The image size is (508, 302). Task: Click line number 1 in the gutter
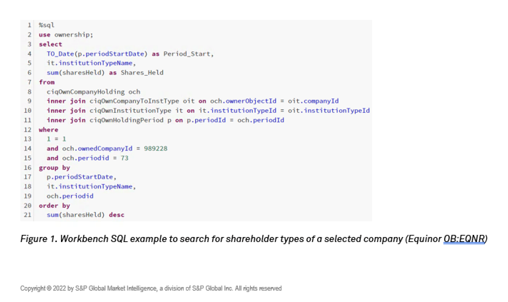[x=29, y=25]
